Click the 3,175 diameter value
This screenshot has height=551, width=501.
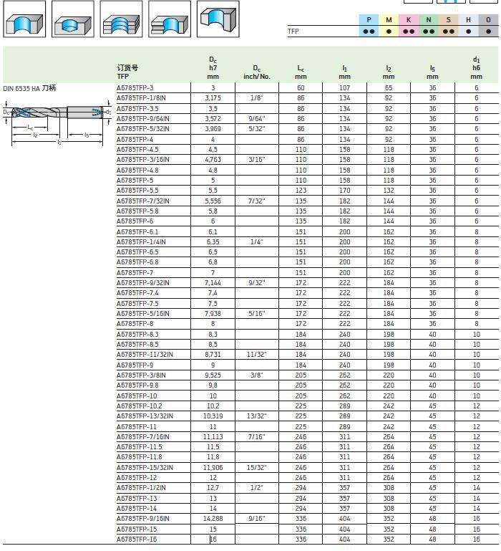(213, 98)
